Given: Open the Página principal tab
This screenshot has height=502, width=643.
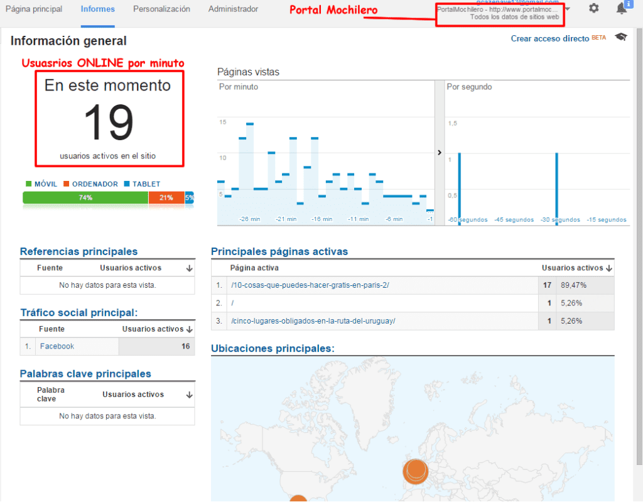Looking at the screenshot, I should [34, 9].
